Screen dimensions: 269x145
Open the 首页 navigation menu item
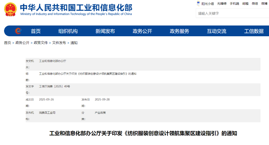tap(36, 31)
